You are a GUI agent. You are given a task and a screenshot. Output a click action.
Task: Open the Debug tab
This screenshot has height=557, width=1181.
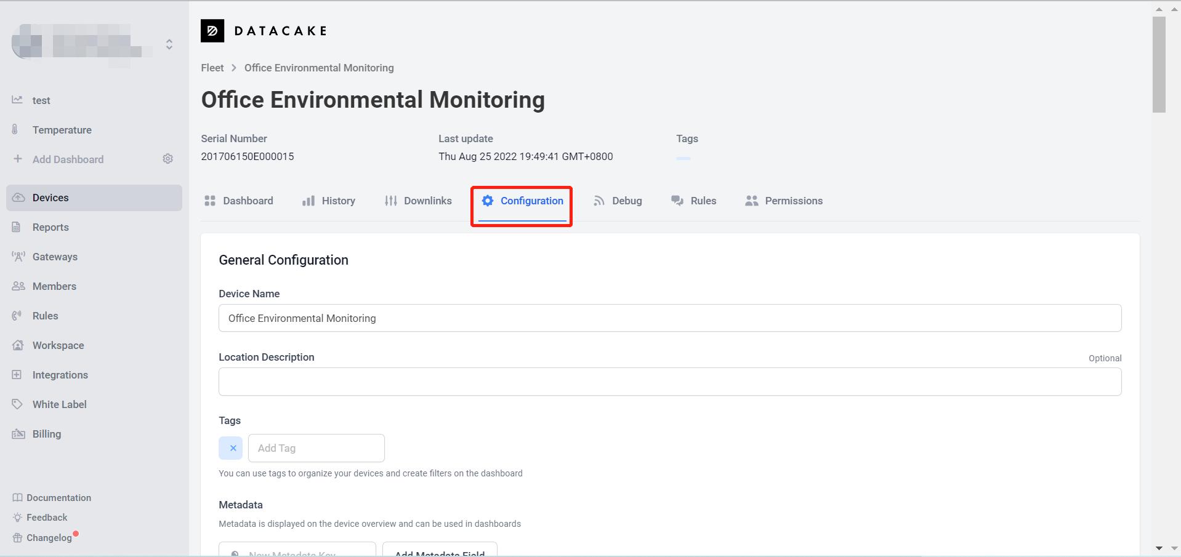coord(618,201)
